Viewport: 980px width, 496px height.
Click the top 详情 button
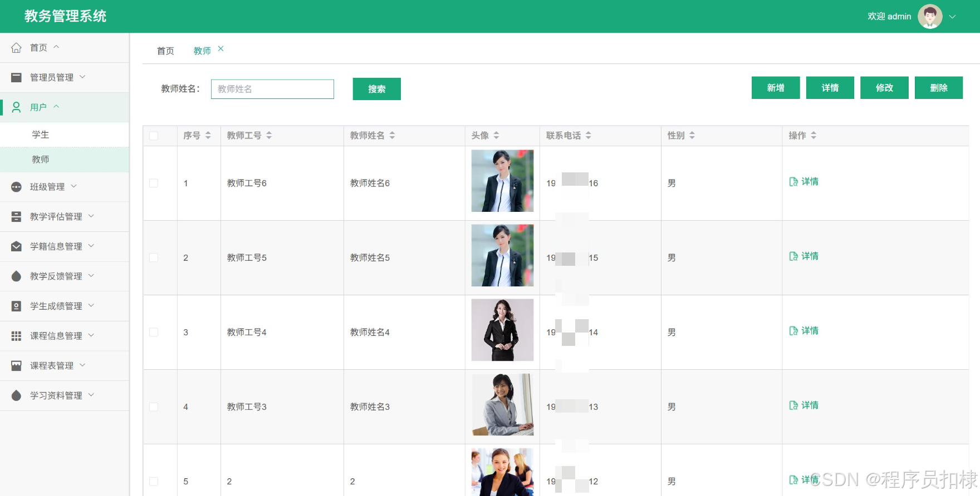click(x=830, y=88)
